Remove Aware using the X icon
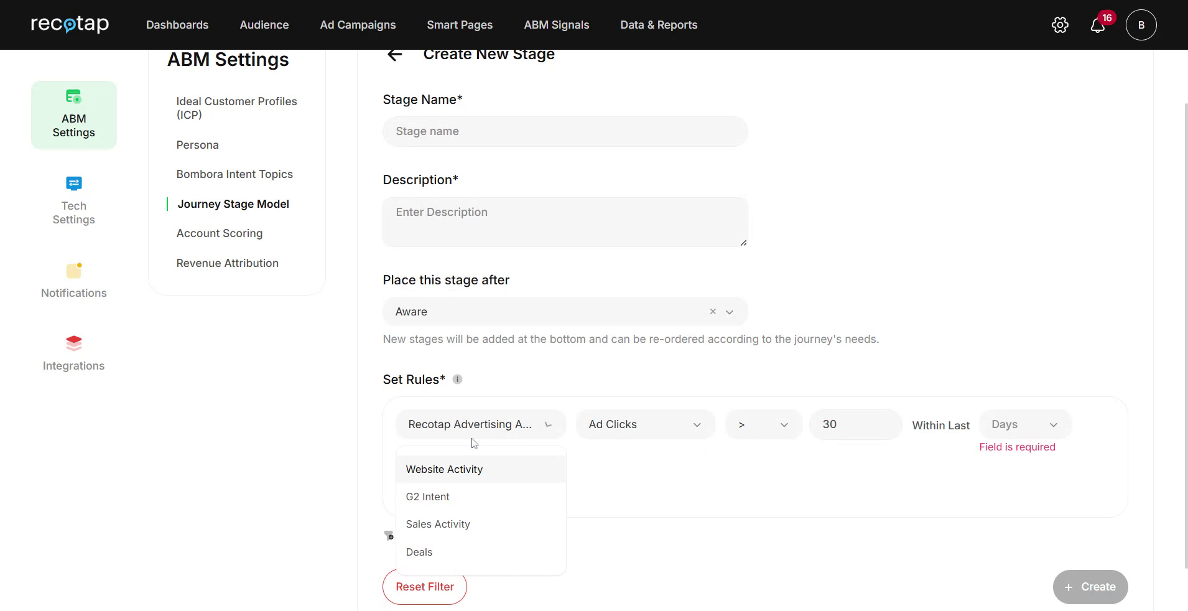Image resolution: width=1188 pixels, height=611 pixels. pos(712,312)
